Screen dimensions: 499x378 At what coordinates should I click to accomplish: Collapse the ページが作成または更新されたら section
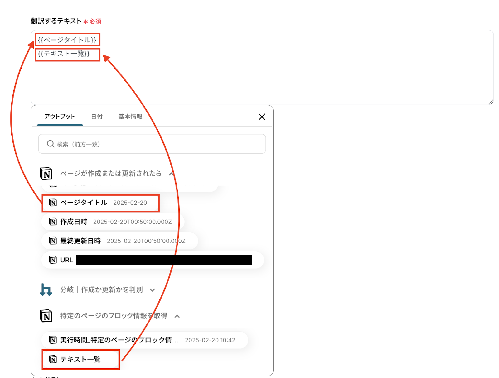(171, 174)
